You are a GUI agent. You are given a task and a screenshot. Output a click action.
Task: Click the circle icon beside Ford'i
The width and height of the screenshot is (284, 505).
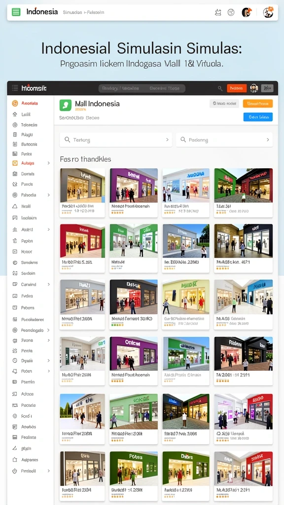[14, 416]
